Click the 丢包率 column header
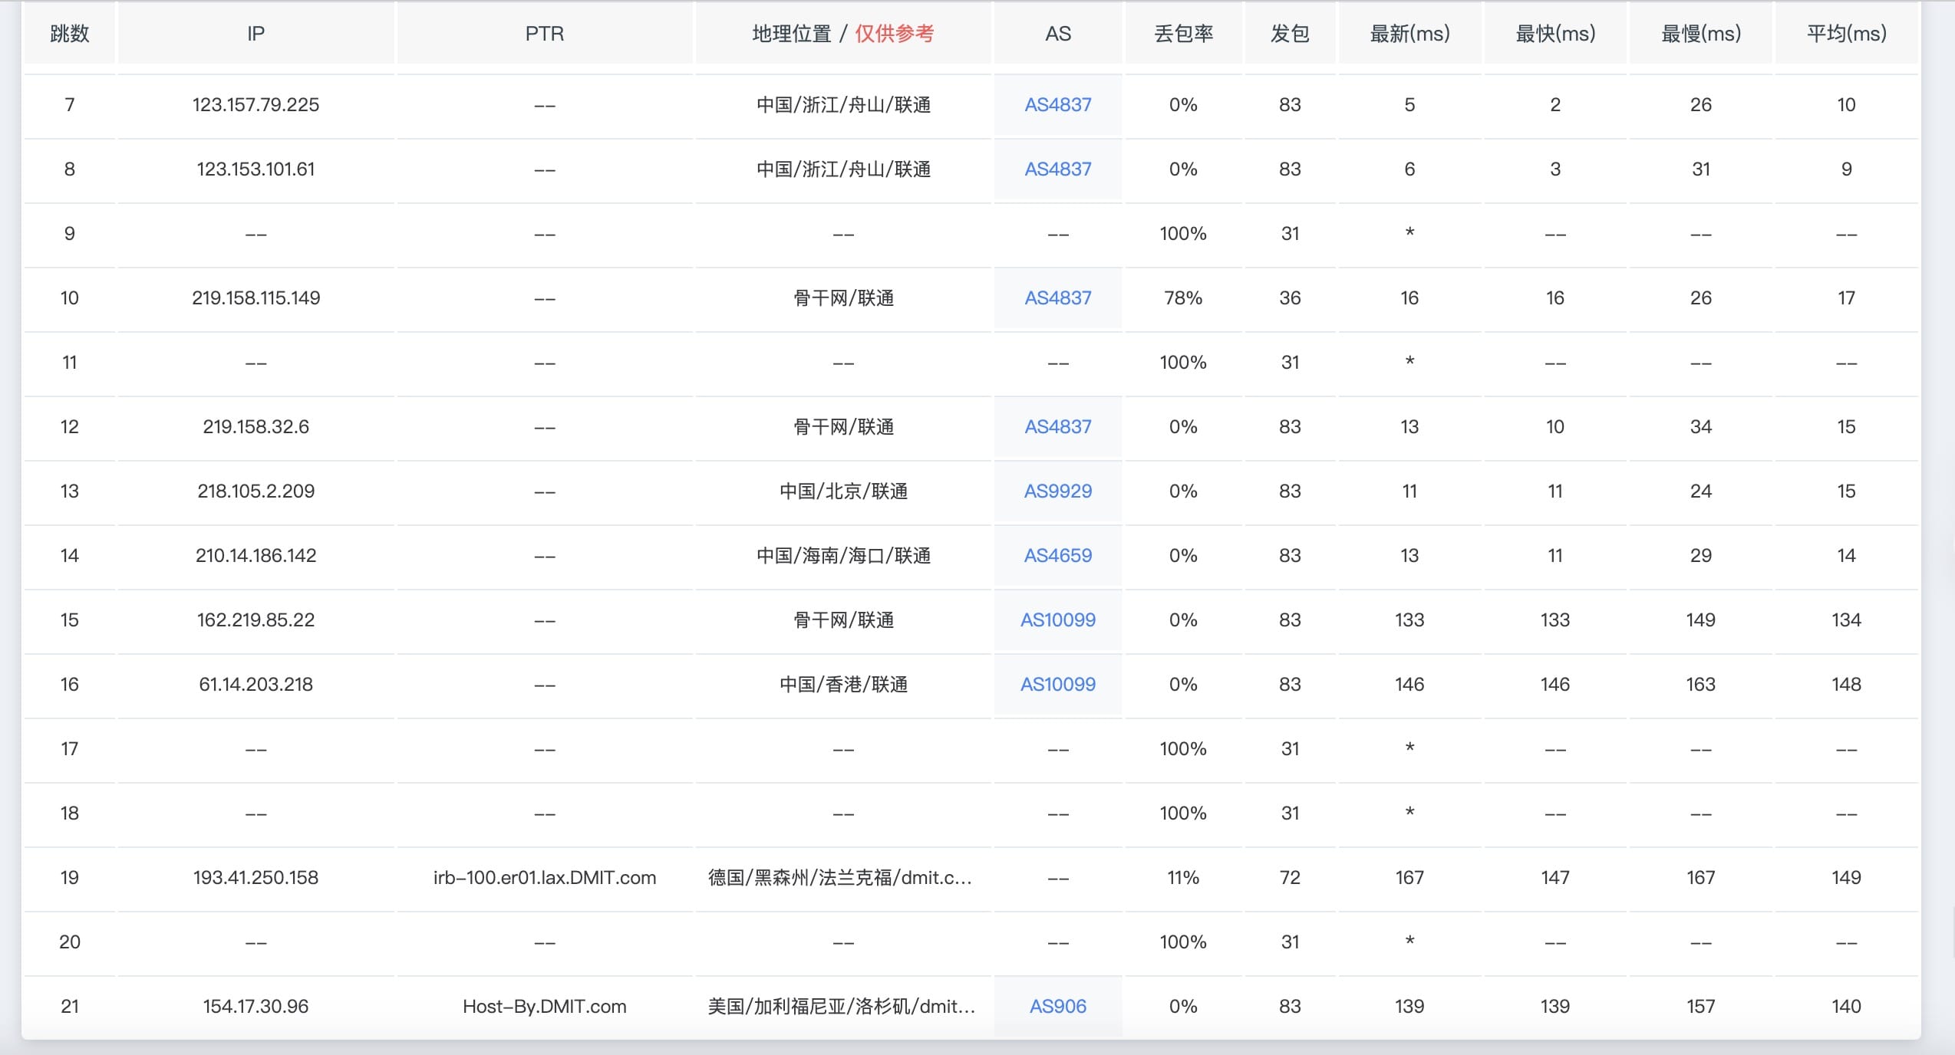Viewport: 1955px width, 1055px height. 1183,34
